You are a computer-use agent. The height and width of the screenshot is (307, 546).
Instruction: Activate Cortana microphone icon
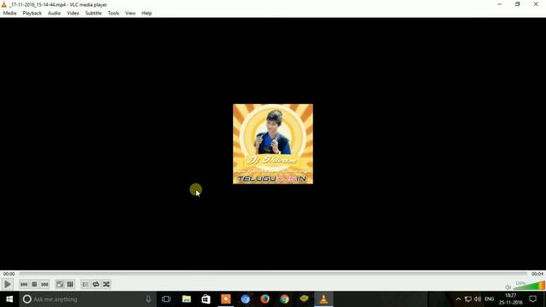pyautogui.click(x=148, y=299)
